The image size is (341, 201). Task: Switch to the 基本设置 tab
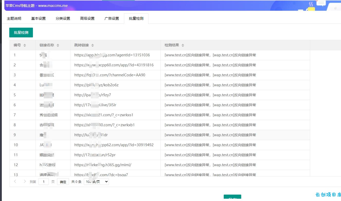(38, 18)
